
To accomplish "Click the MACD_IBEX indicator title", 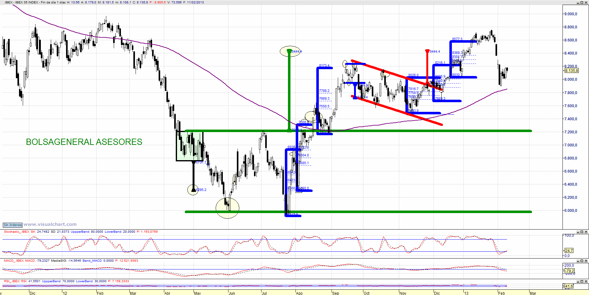I will (14, 261).
